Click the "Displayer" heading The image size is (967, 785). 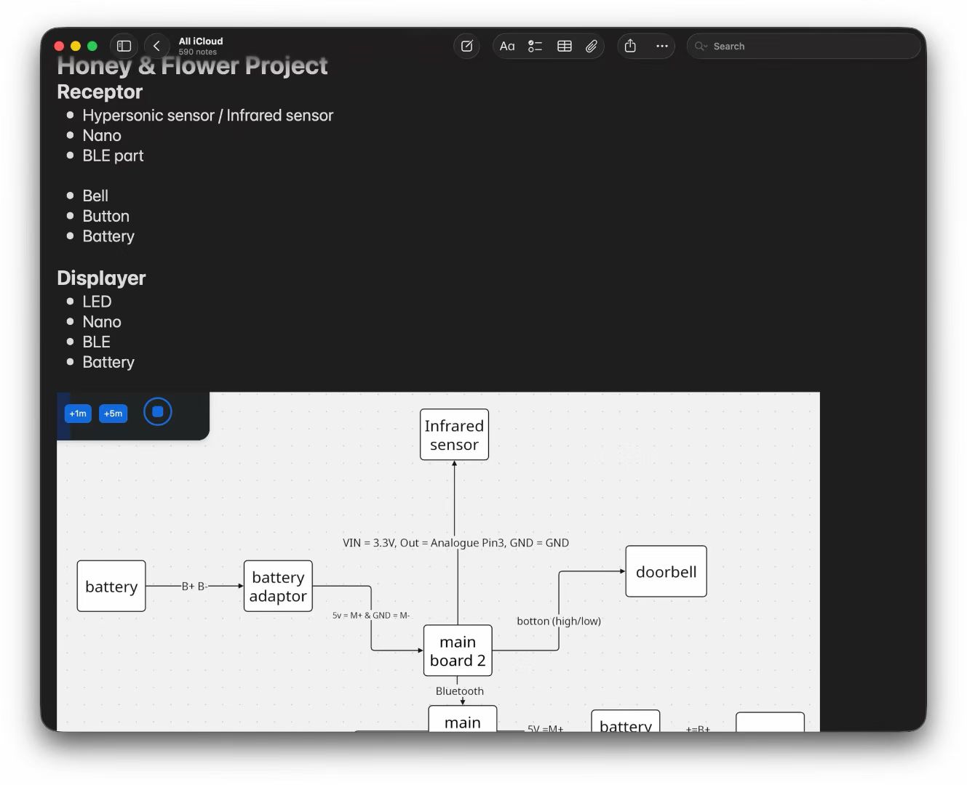coord(101,278)
